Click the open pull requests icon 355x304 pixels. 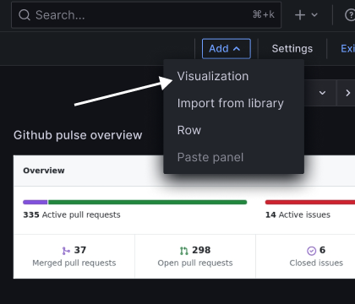click(184, 251)
